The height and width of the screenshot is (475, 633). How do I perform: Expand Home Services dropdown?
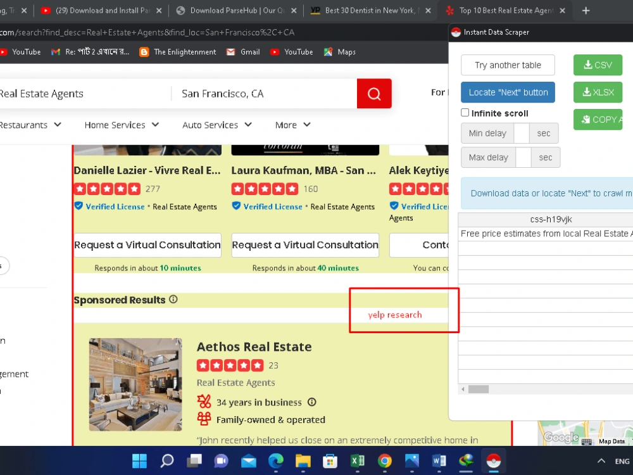point(122,125)
